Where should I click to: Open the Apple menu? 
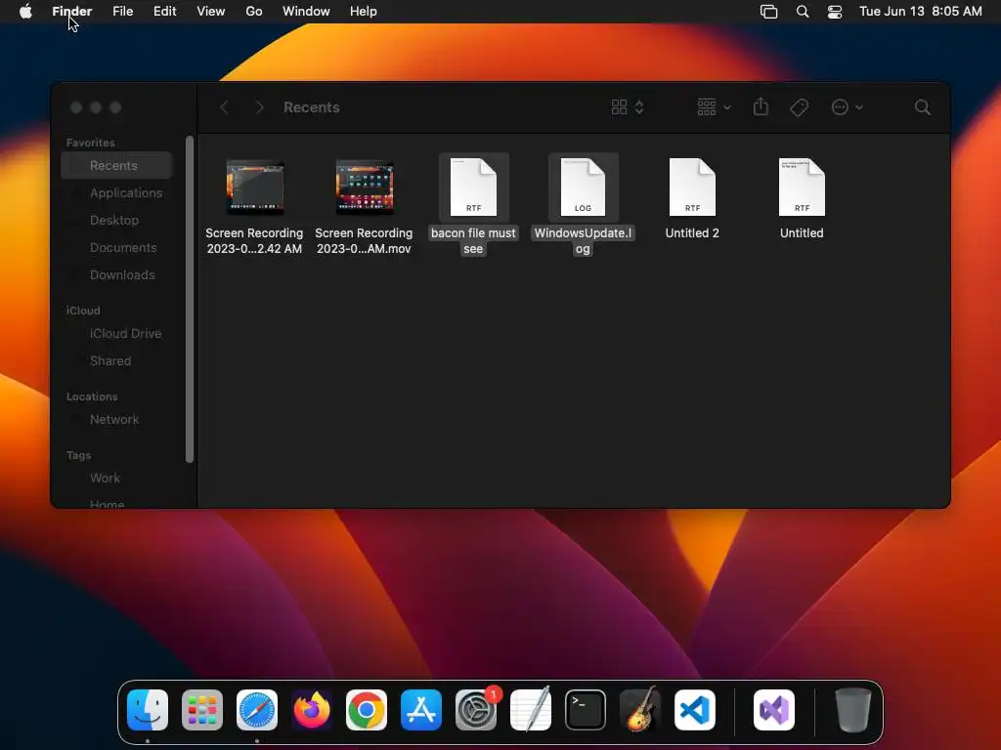point(25,12)
